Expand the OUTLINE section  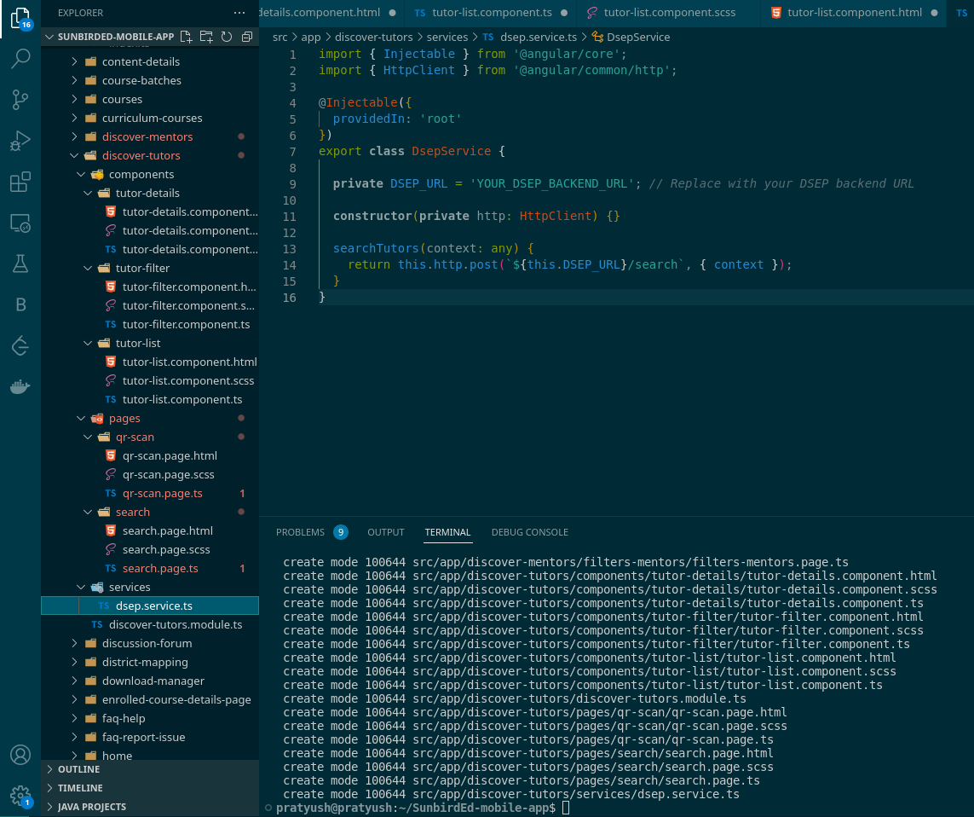(78, 769)
